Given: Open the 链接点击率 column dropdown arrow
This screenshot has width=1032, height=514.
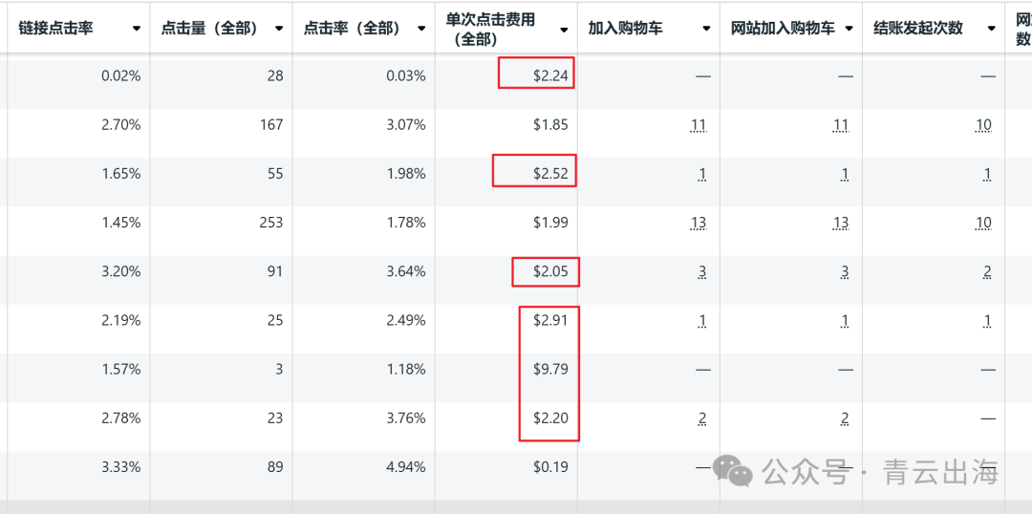Looking at the screenshot, I should click(x=137, y=29).
